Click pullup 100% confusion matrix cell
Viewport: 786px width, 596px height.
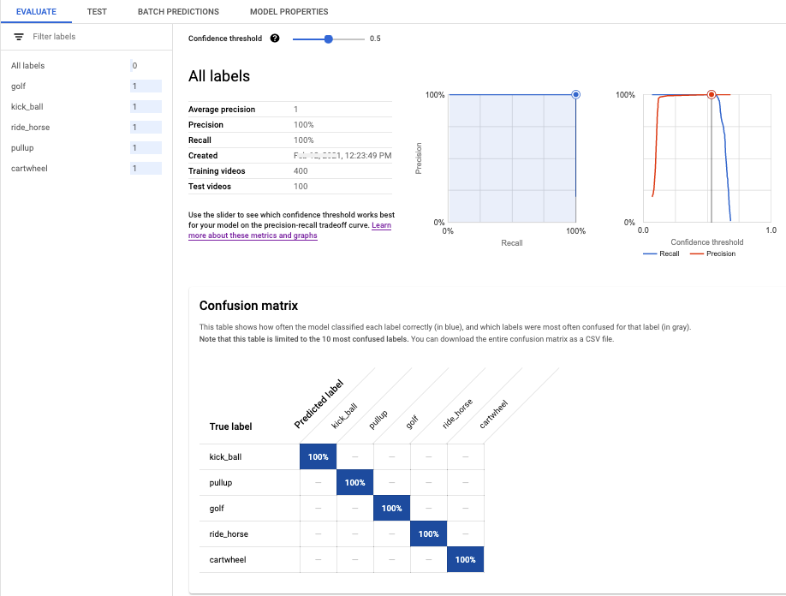[x=355, y=482]
